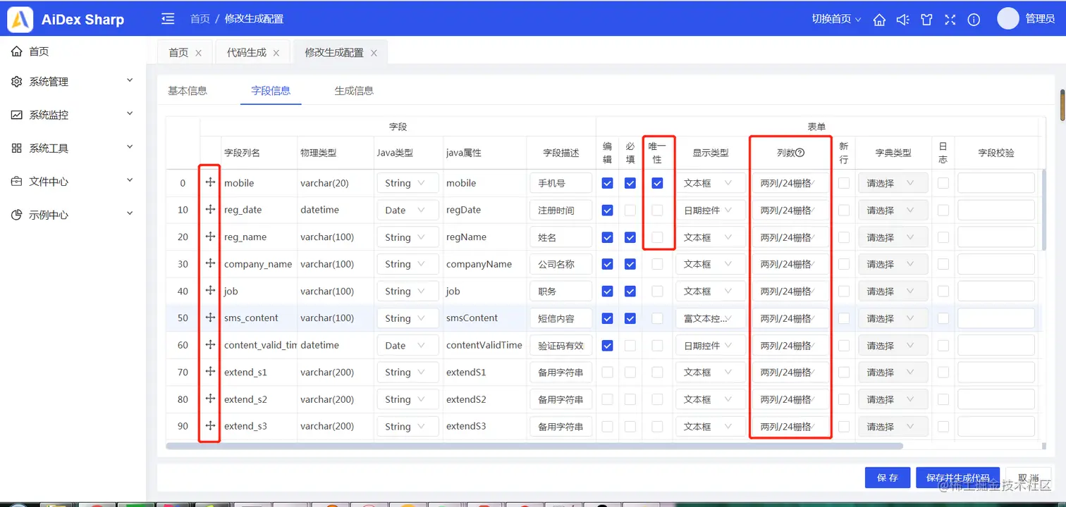Open the Java类型 dropdown for reg_date
Viewport: 1066px width, 507px height.
coord(408,210)
